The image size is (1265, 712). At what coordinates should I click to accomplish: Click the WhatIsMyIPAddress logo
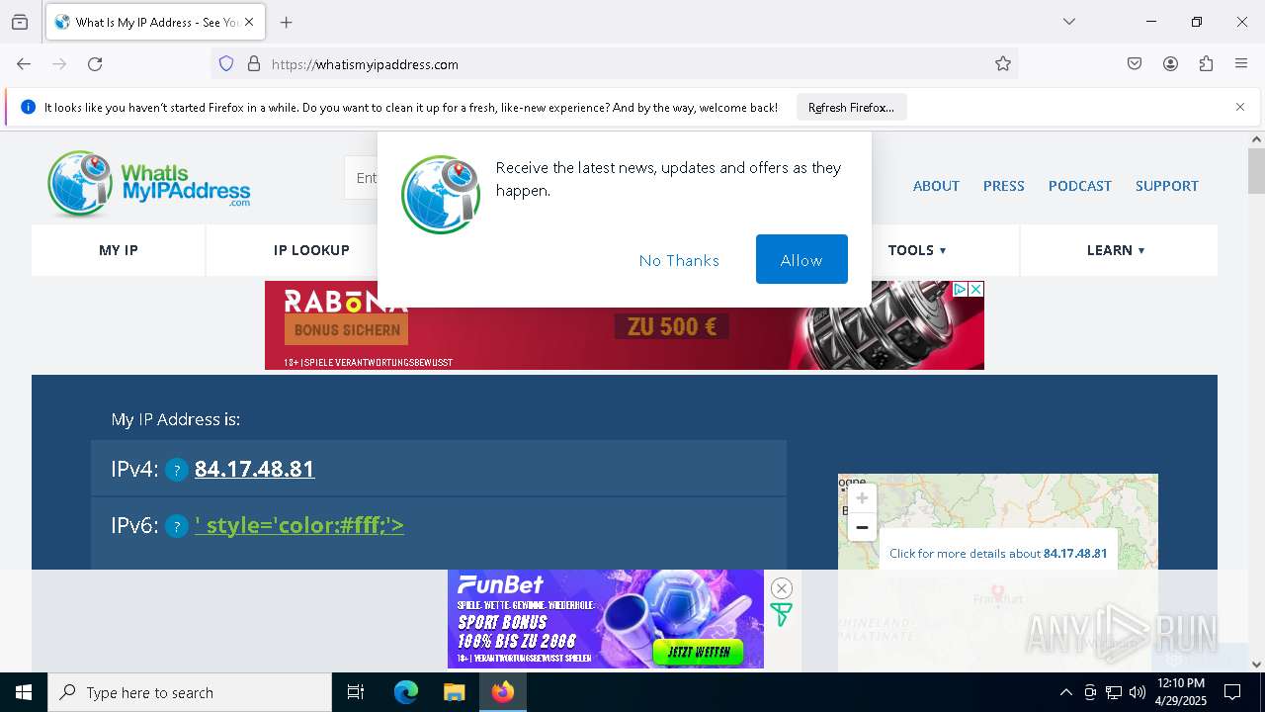click(148, 184)
